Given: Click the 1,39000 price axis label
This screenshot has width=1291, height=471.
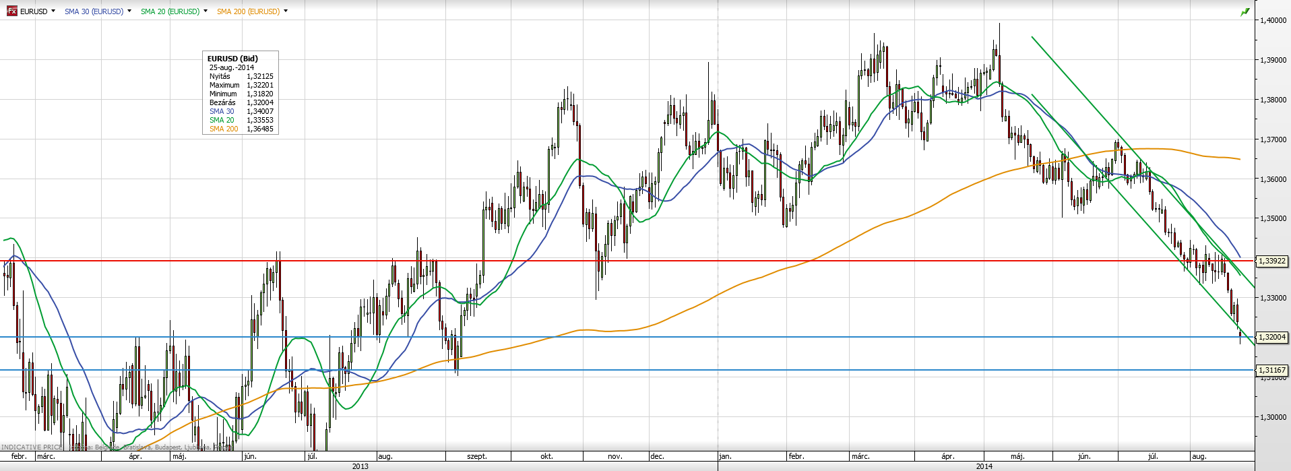Looking at the screenshot, I should tap(1273, 60).
